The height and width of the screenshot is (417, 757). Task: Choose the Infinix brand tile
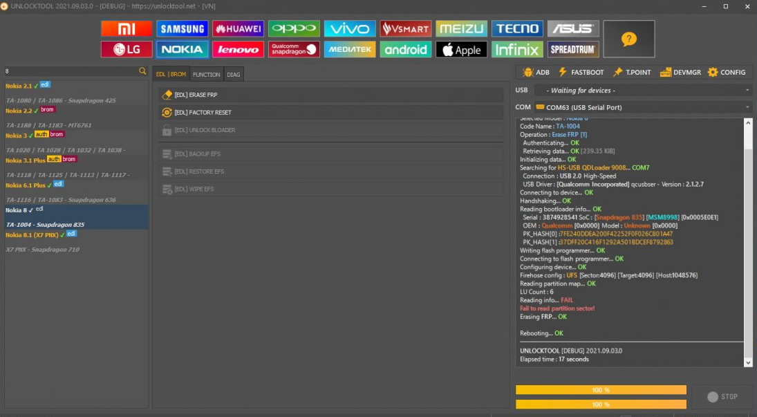tap(517, 49)
